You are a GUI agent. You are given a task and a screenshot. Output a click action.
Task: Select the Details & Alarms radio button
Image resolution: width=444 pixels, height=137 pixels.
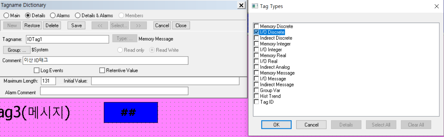coord(78,16)
